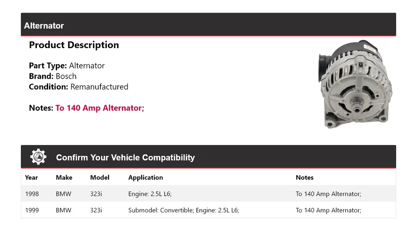Click the red To 140 Amp Alternator note
417x231 pixels.
click(99, 108)
